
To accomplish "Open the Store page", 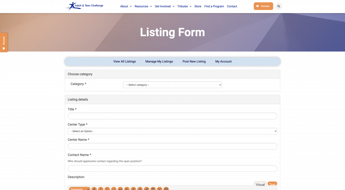I will click(197, 6).
